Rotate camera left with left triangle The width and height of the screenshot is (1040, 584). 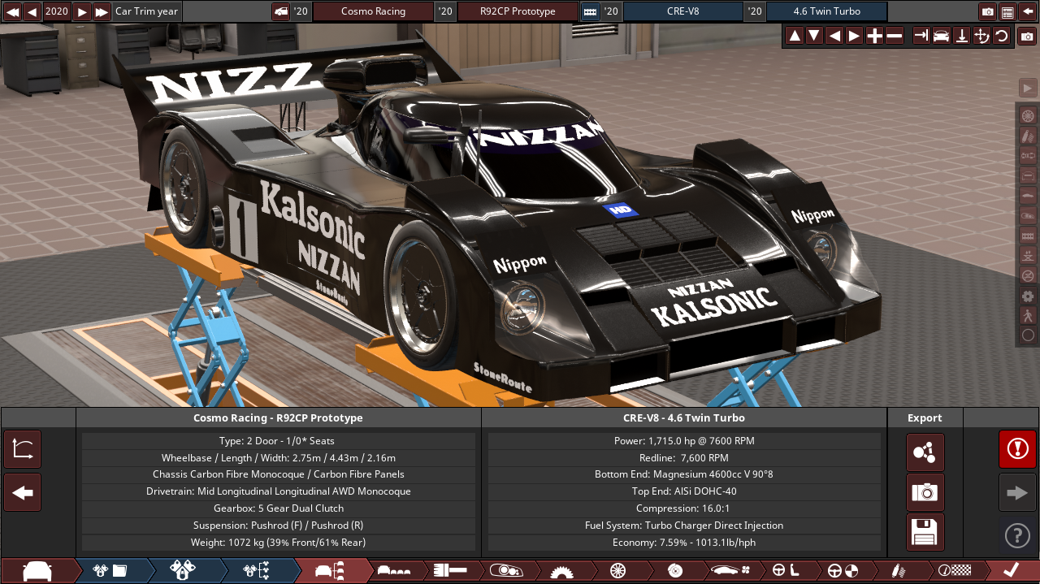834,36
